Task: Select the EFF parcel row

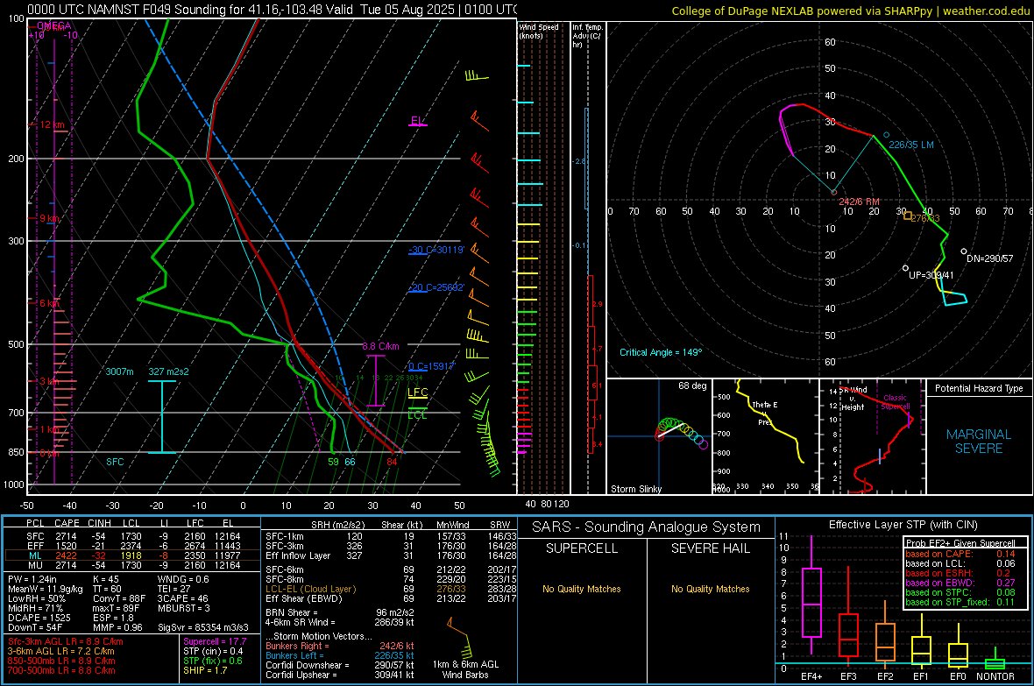Action: click(132, 546)
